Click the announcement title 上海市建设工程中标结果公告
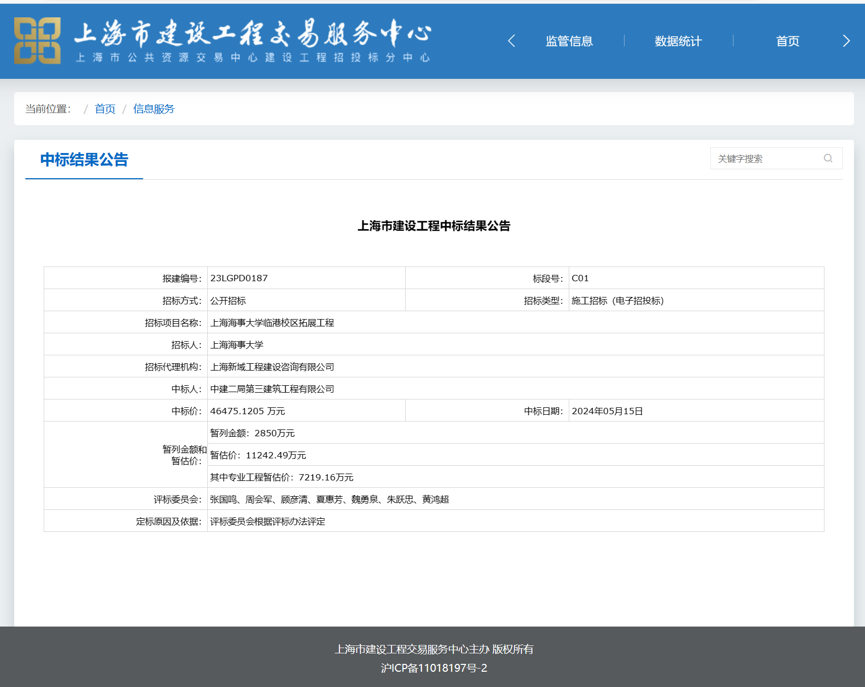The height and width of the screenshot is (687, 865). pyautogui.click(x=435, y=226)
